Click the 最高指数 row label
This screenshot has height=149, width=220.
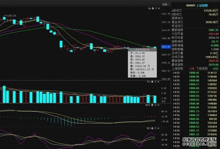(177, 61)
